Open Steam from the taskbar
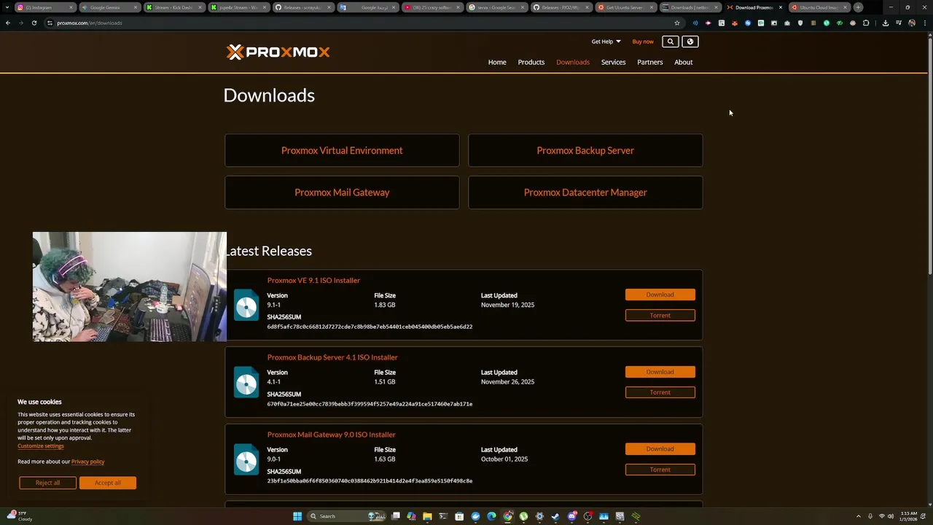The image size is (933, 525). tap(555, 516)
